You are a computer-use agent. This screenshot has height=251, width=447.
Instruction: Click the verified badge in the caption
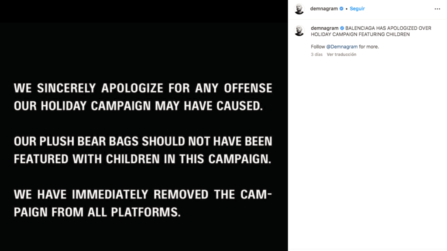pyautogui.click(x=342, y=28)
